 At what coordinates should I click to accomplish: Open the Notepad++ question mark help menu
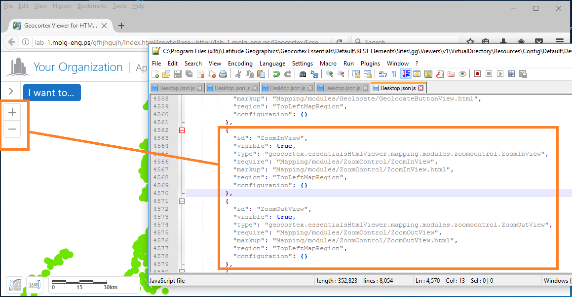tap(417, 64)
